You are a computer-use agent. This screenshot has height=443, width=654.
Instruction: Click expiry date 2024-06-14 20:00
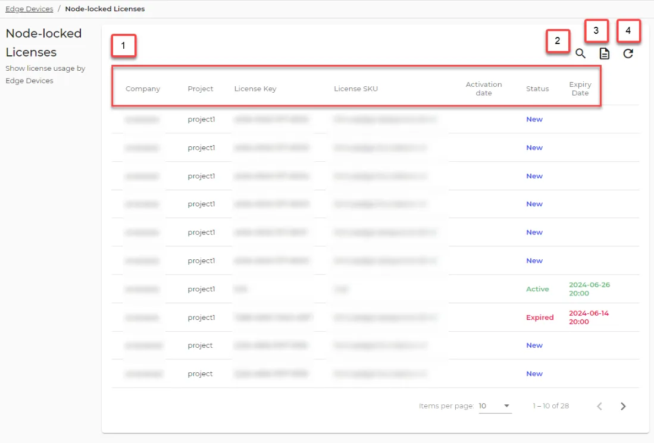point(589,317)
